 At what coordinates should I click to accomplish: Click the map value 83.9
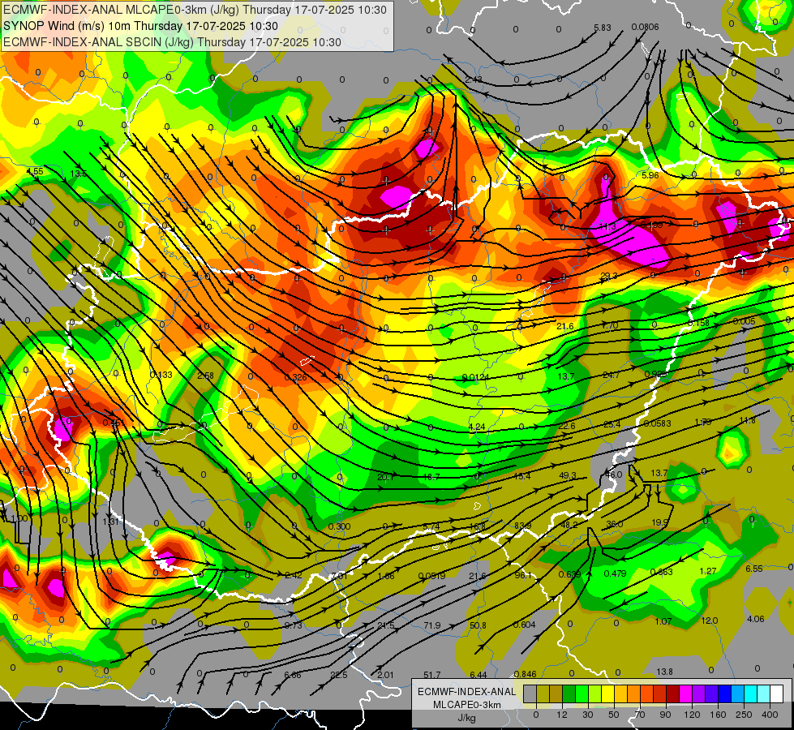(x=522, y=526)
